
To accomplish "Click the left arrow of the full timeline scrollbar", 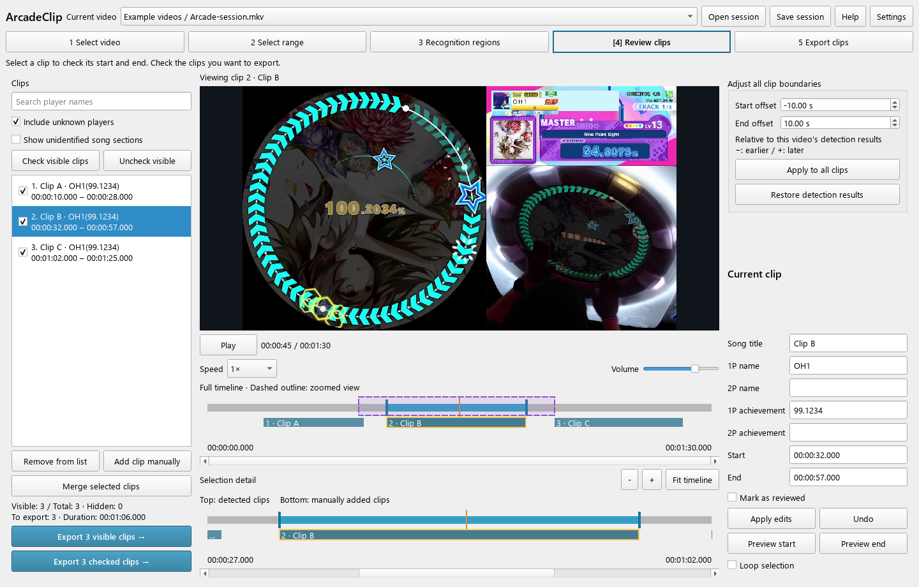I will pos(204,461).
